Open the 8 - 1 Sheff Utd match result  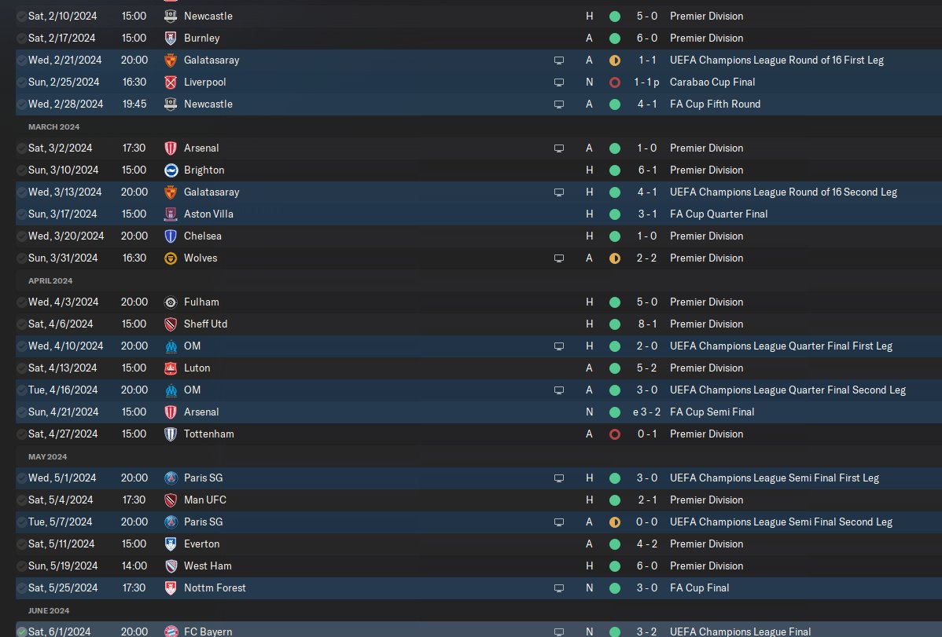click(x=647, y=324)
